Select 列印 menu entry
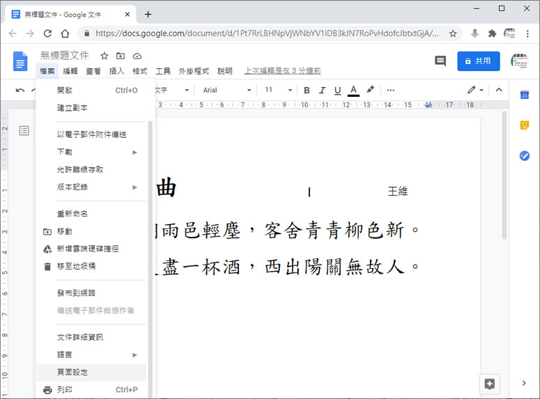This screenshot has height=399, width=540. [x=91, y=390]
